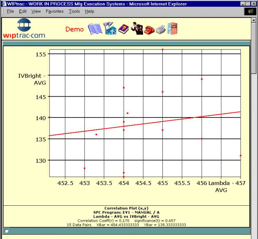The height and width of the screenshot is (239, 258).
Task: Click the factory building icon
Action: (x=109, y=28)
